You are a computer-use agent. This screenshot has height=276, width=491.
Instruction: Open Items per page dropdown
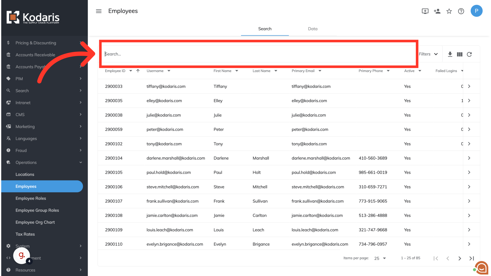click(x=380, y=258)
